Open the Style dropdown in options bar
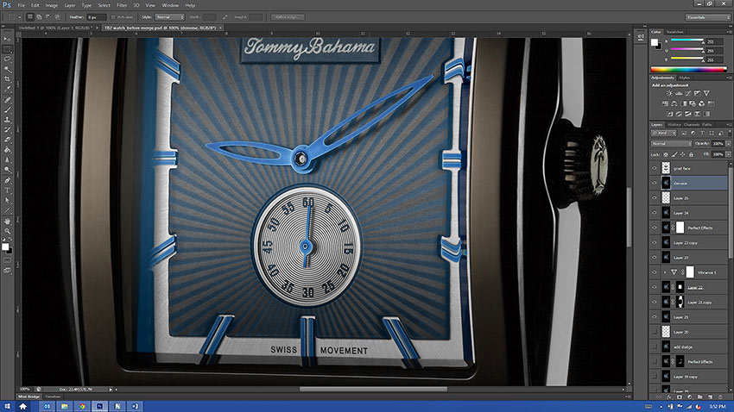Image resolution: width=734 pixels, height=412 pixels. (x=169, y=17)
